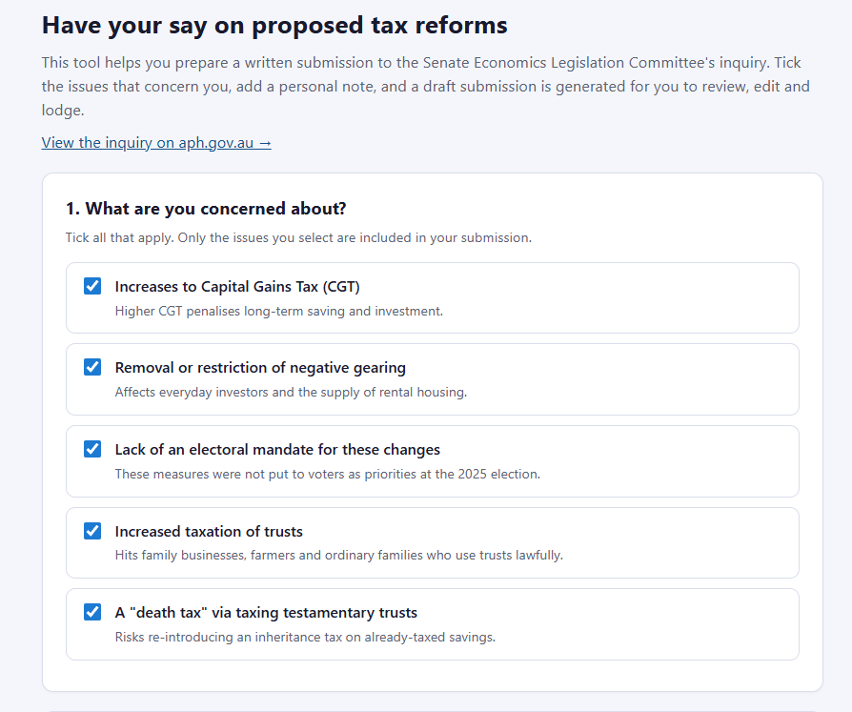Untick the Increased taxation of trusts checkbox
The image size is (852, 712).
click(x=92, y=531)
